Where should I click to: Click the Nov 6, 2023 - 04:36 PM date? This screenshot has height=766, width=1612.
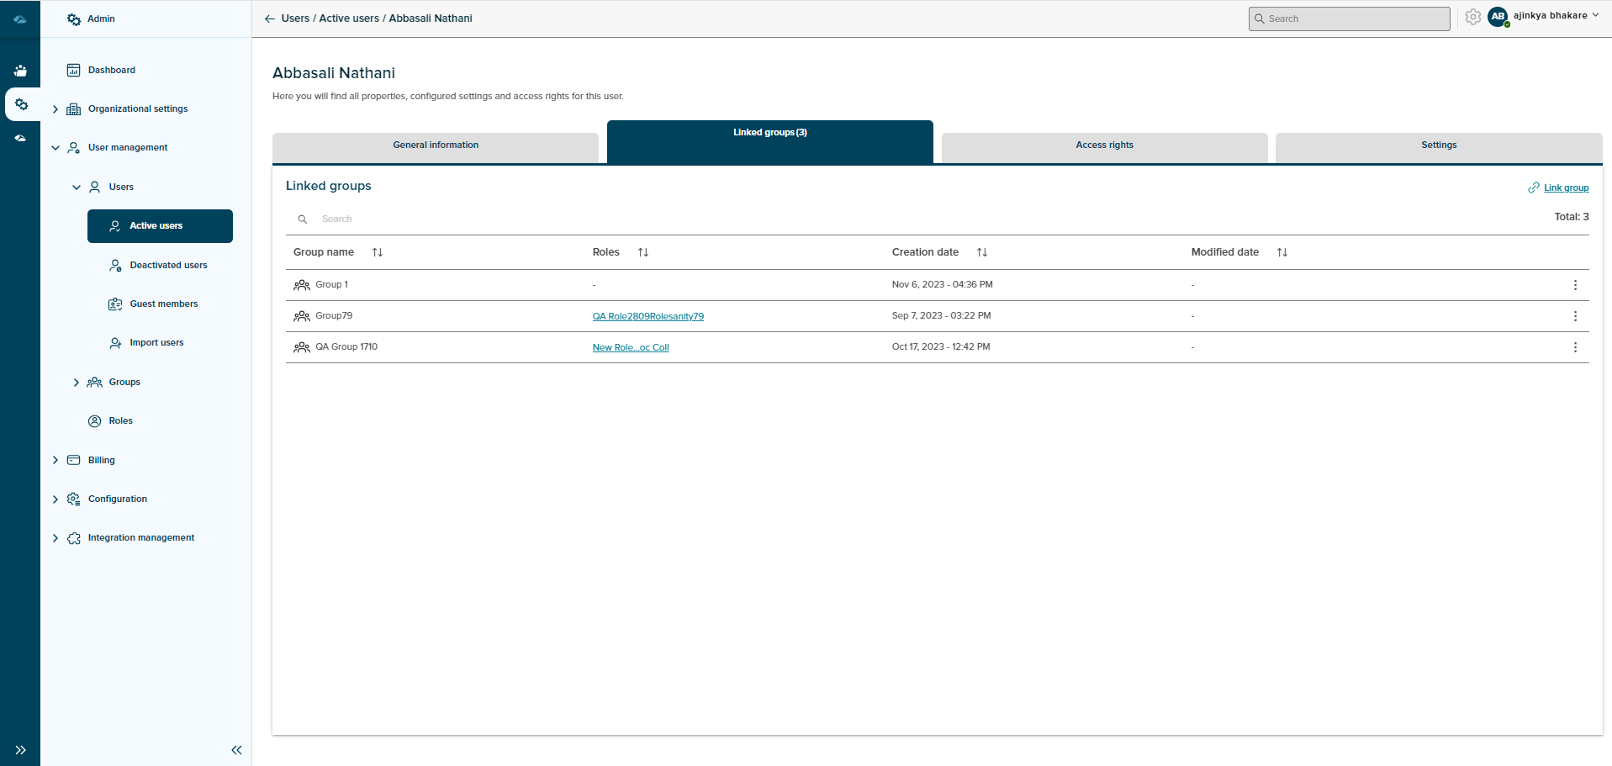click(x=942, y=285)
